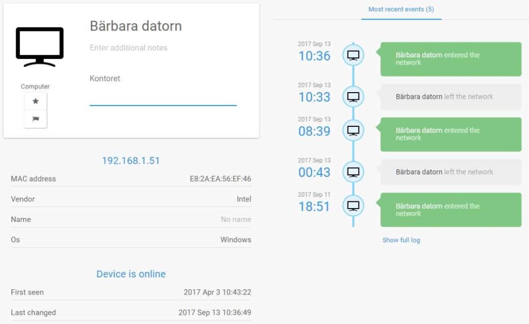Toggle the flag alert button
The image size is (529, 324).
point(35,119)
